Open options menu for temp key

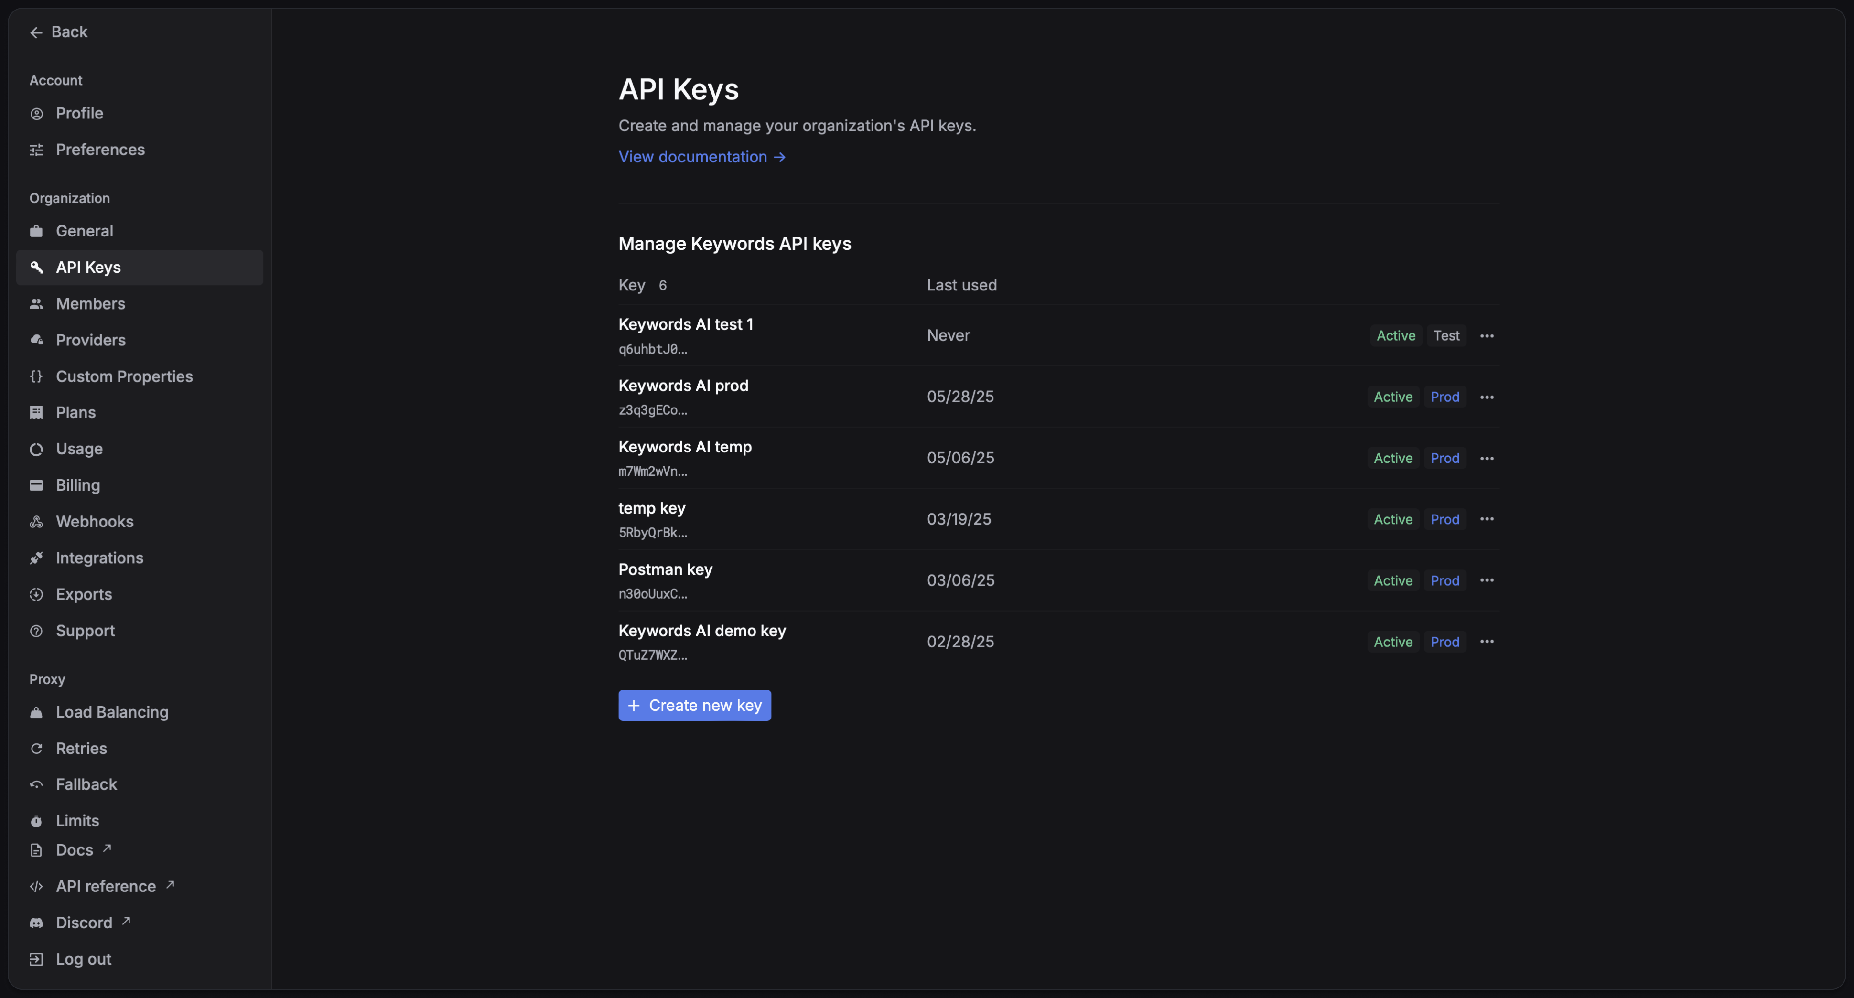click(1487, 519)
